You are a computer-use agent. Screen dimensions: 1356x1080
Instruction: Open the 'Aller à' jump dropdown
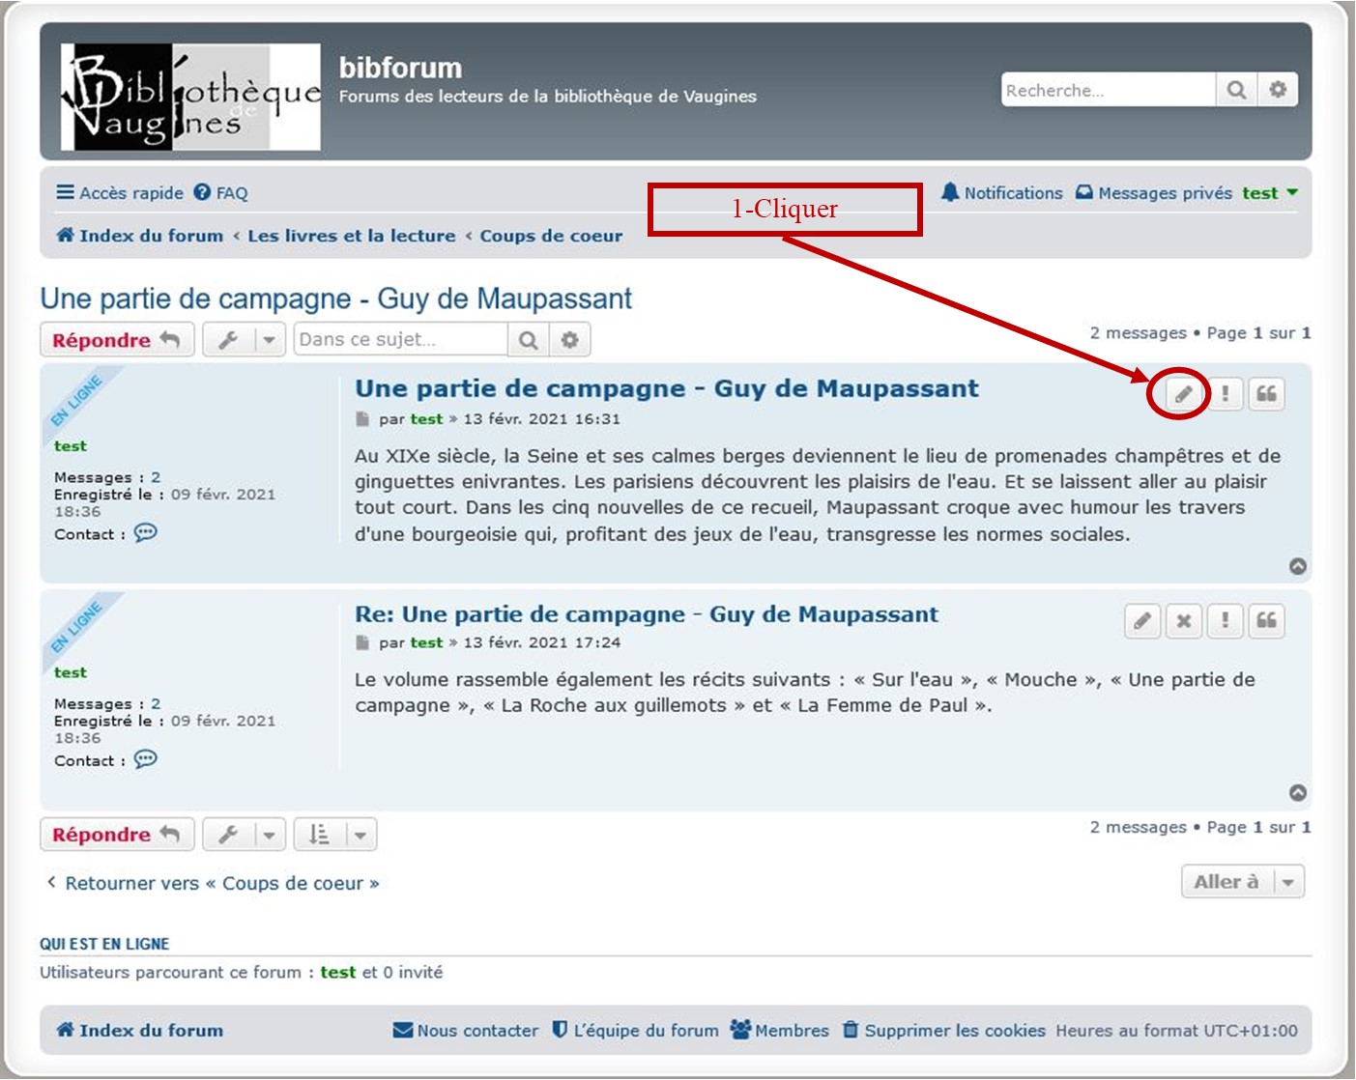tap(1242, 882)
